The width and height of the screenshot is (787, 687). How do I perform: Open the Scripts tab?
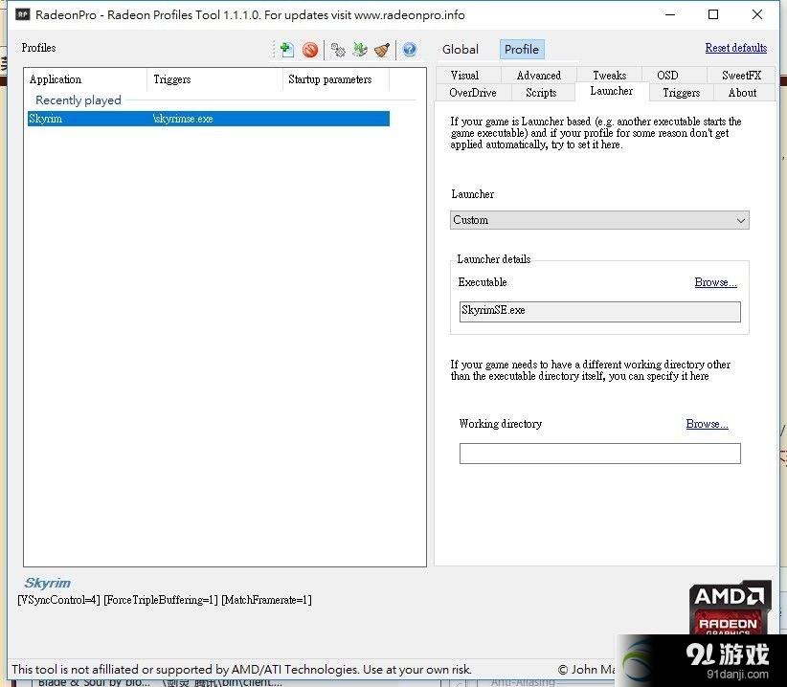(541, 93)
